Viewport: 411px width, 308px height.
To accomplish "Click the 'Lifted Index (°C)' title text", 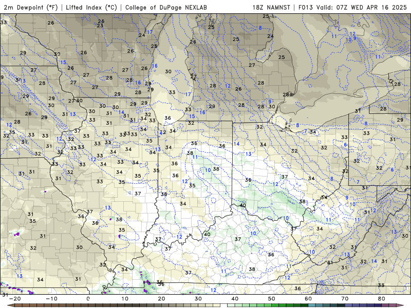I will (91, 7).
